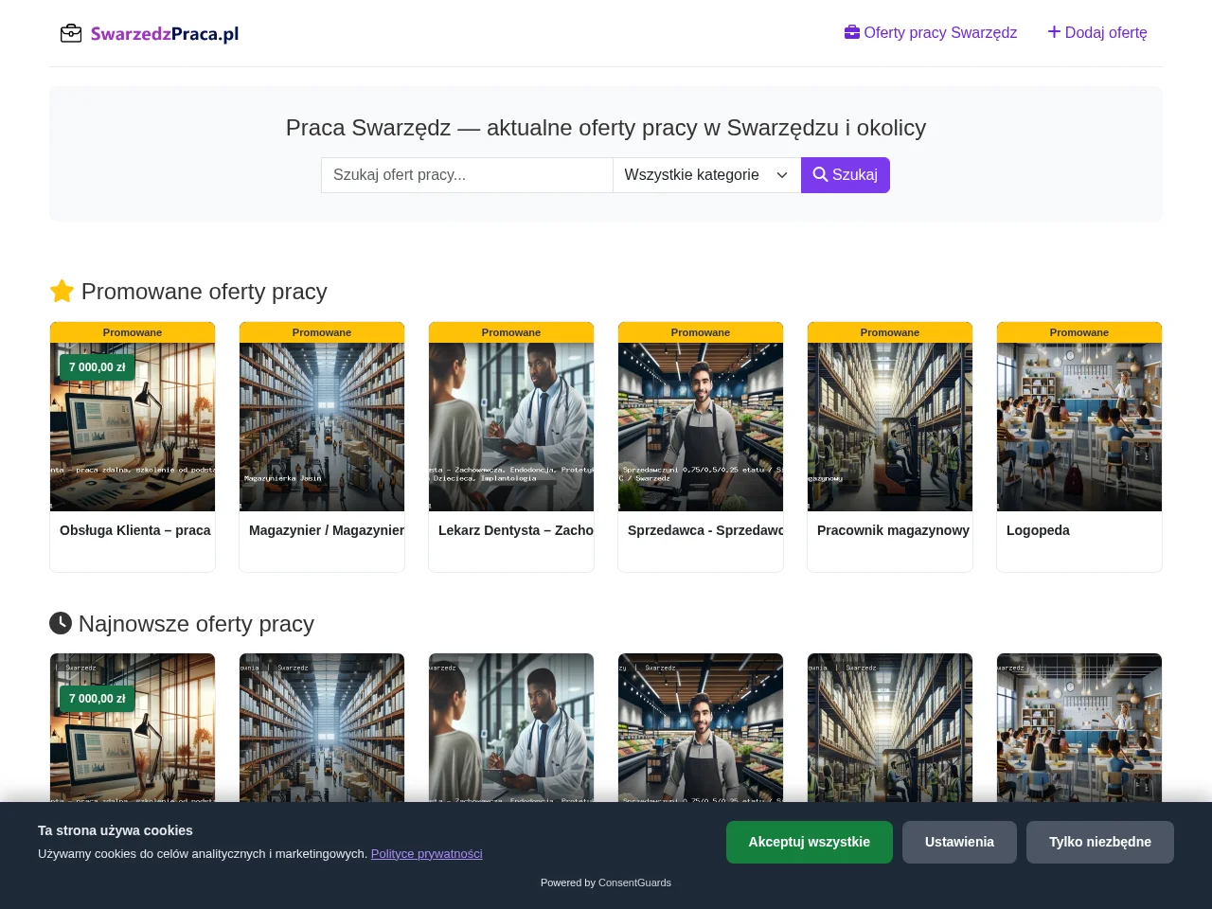The width and height of the screenshot is (1212, 909).
Task: Open the SwarzedzPraca.pl logo homepage
Action: click(150, 33)
